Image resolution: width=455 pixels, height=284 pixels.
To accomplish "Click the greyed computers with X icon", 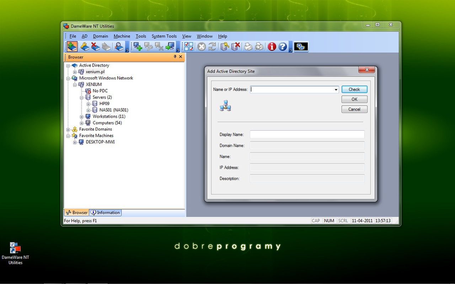I will [159, 47].
